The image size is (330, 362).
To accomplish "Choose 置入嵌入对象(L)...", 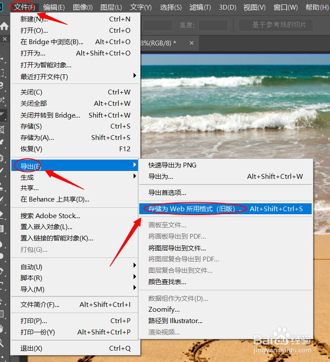I will click(76, 227).
